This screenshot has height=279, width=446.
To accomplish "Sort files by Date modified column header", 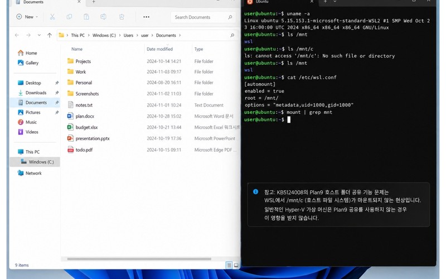I will point(159,49).
